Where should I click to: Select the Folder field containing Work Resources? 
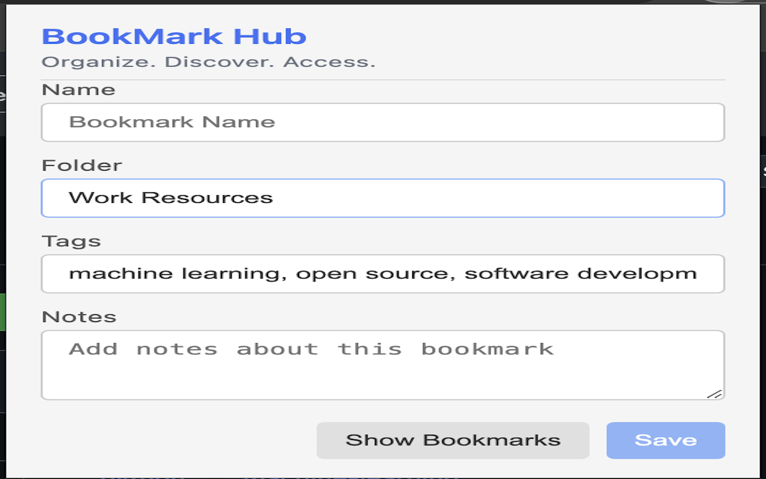coord(383,198)
